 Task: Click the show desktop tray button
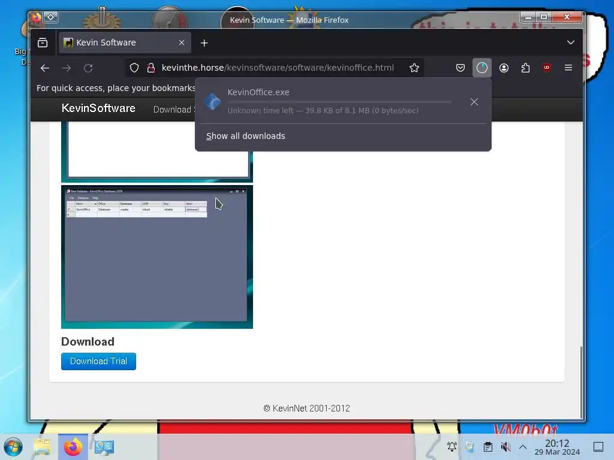(598, 447)
